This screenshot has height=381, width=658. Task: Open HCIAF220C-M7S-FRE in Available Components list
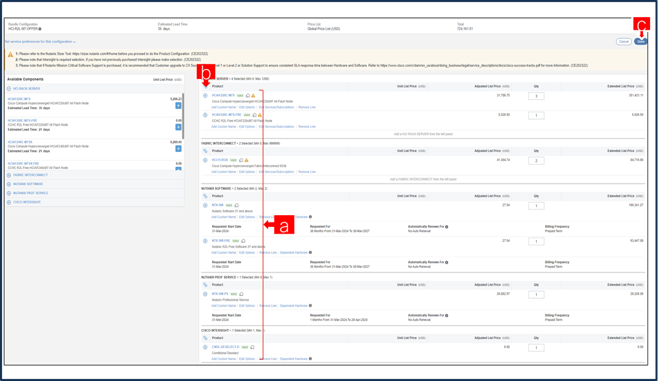point(22,120)
